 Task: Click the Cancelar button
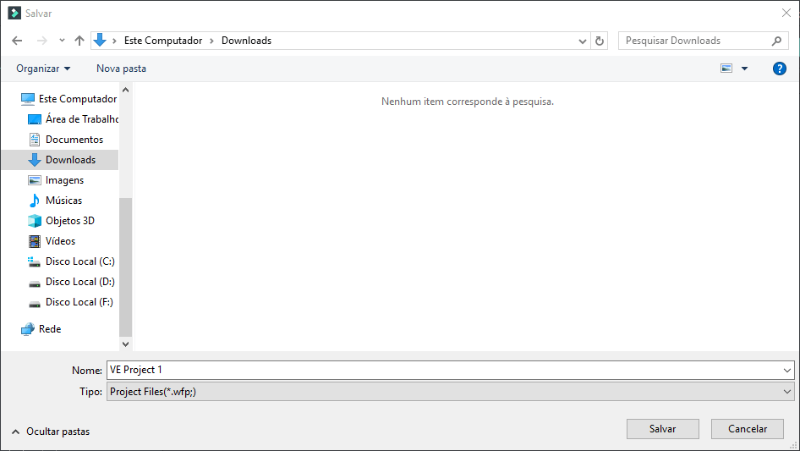click(x=748, y=429)
